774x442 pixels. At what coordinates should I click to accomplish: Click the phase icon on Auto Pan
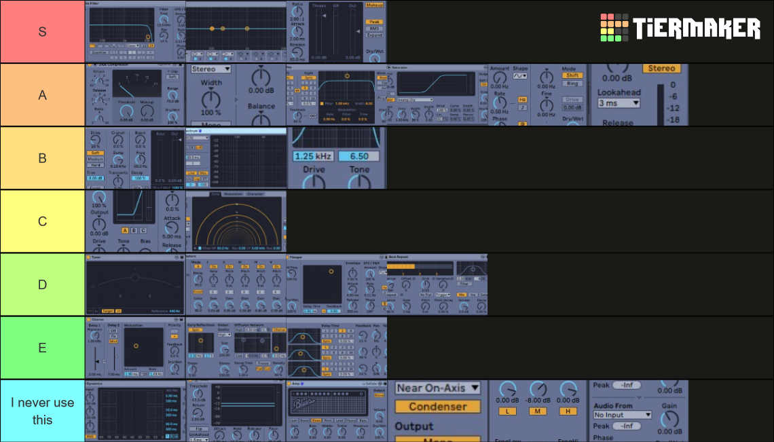523,124
